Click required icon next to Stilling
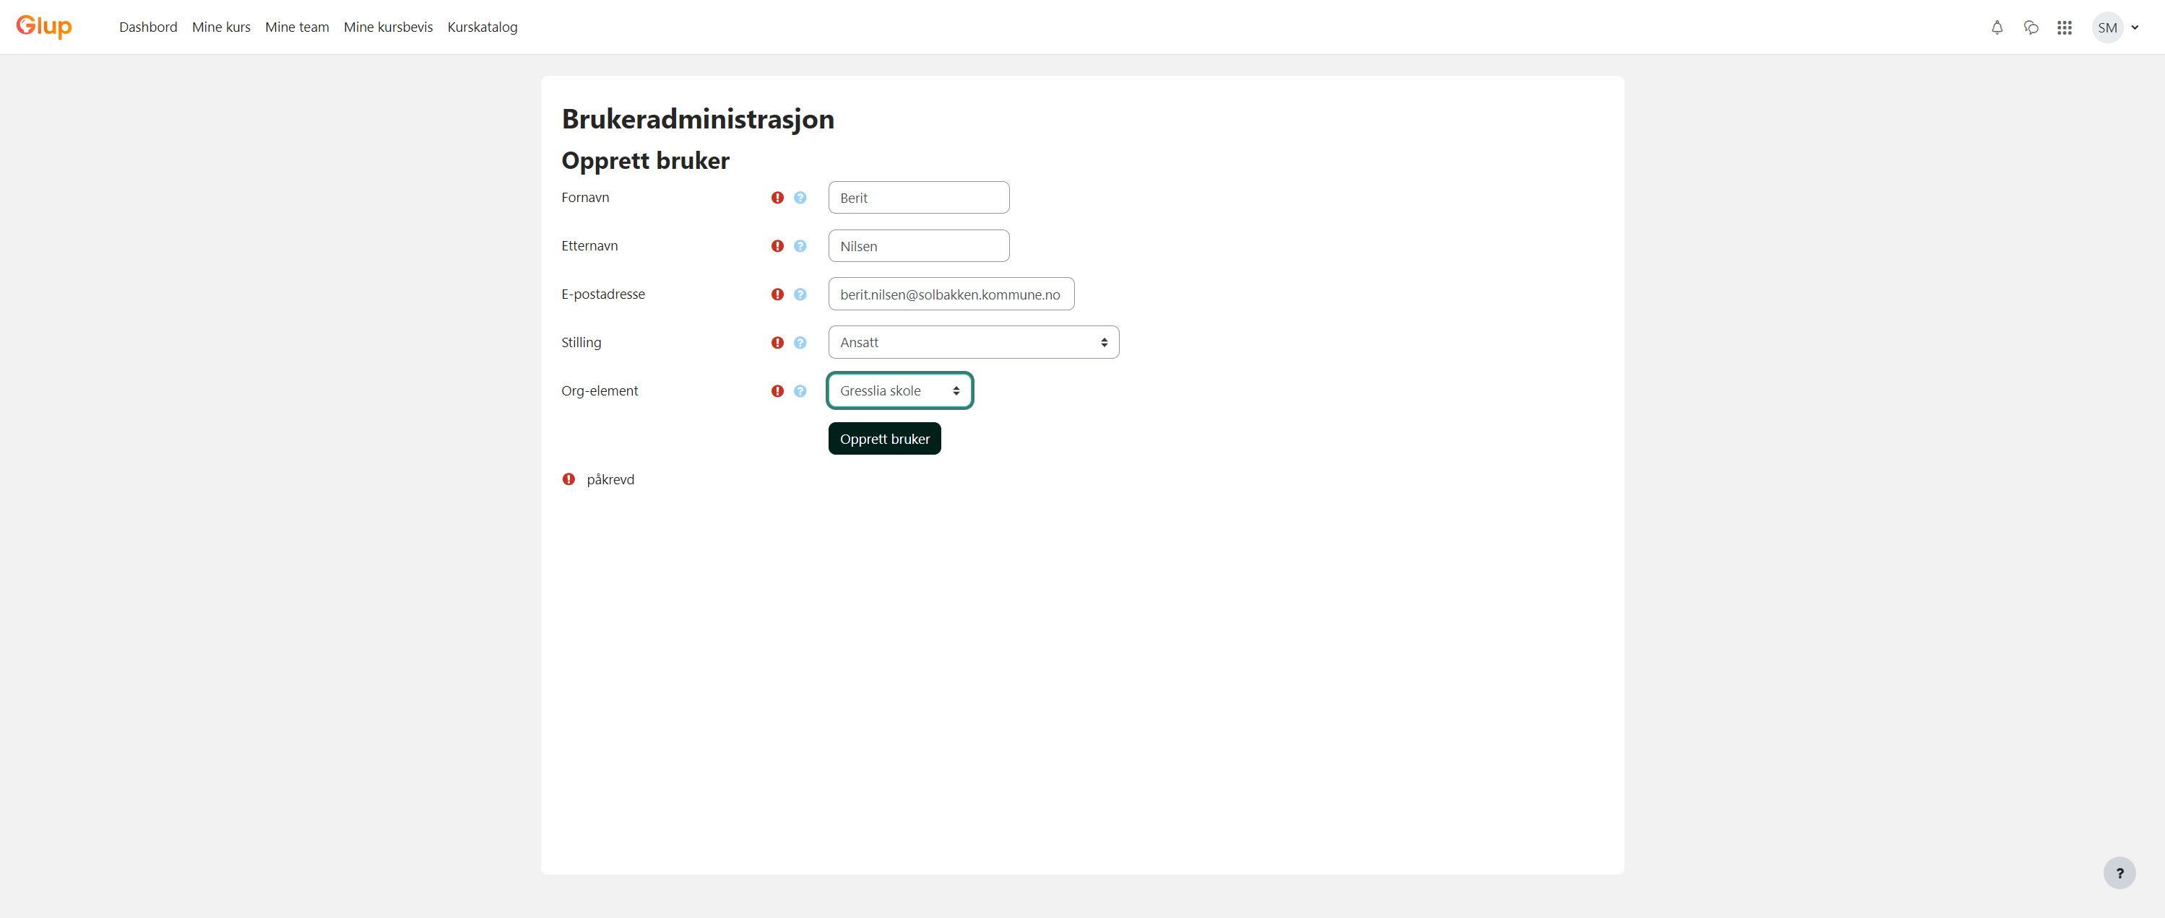The width and height of the screenshot is (2165, 918). pyautogui.click(x=777, y=343)
